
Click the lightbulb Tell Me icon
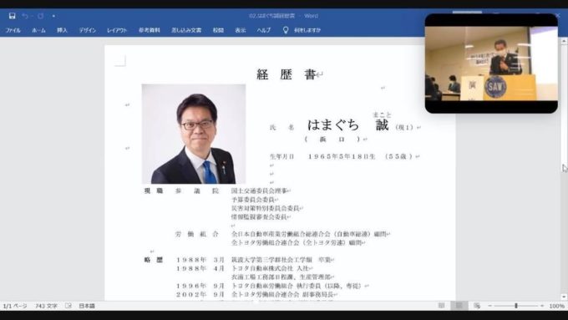286,30
